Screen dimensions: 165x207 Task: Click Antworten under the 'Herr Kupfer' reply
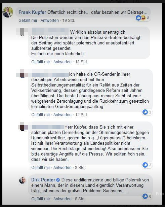[62, 167]
